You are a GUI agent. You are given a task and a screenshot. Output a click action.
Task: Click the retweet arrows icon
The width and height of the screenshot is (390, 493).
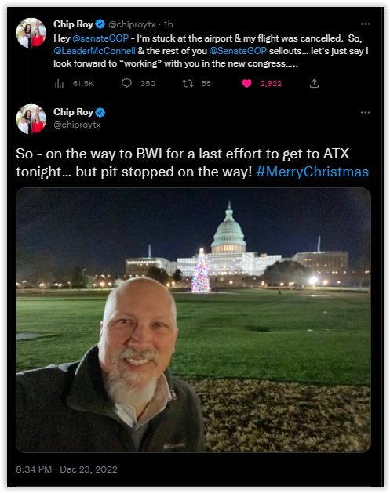point(188,83)
